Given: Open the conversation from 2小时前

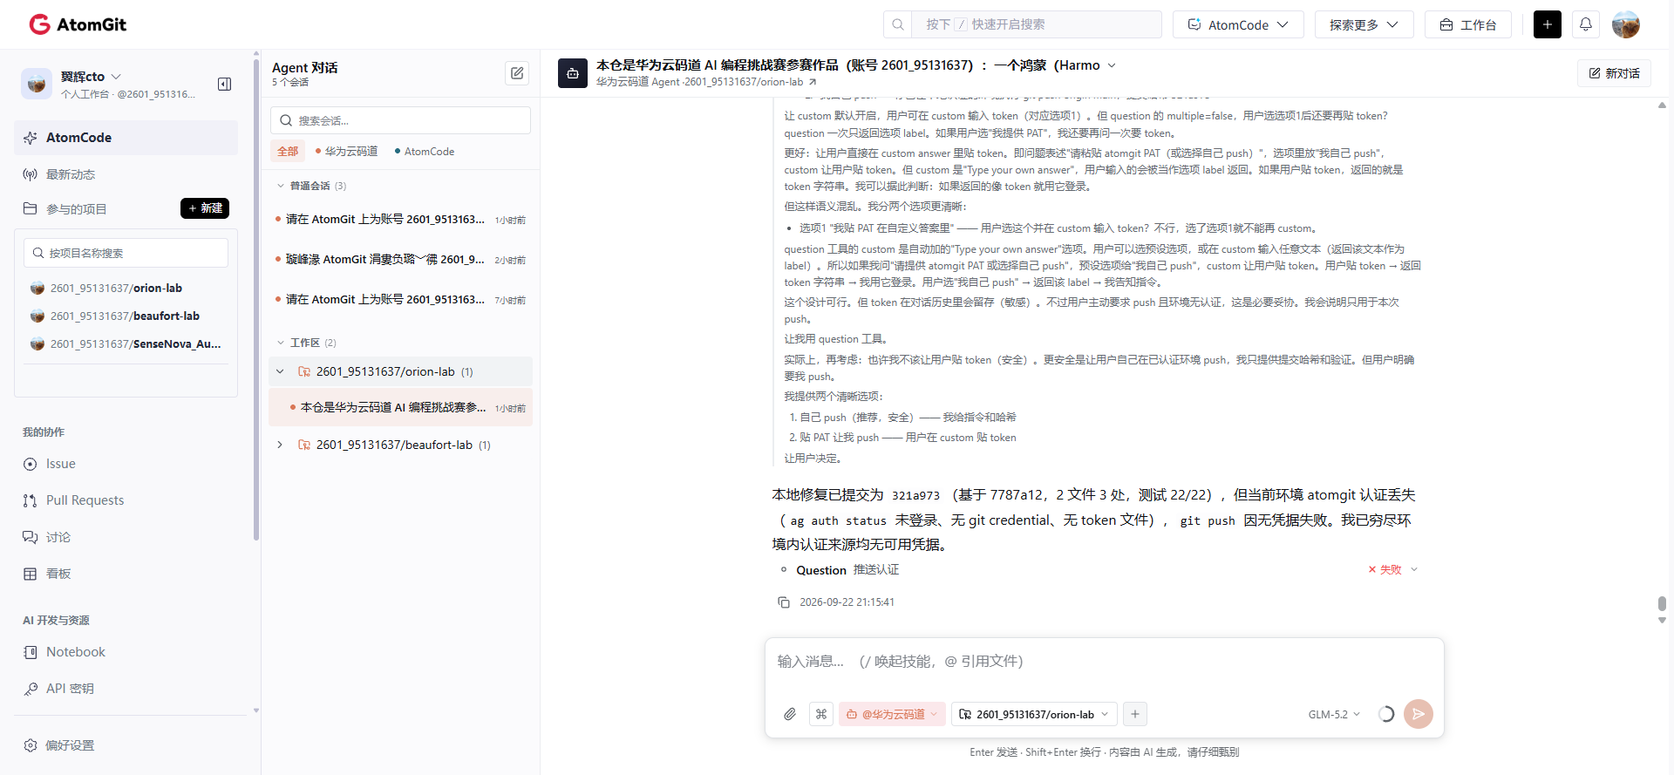Looking at the screenshot, I should pyautogui.click(x=400, y=260).
